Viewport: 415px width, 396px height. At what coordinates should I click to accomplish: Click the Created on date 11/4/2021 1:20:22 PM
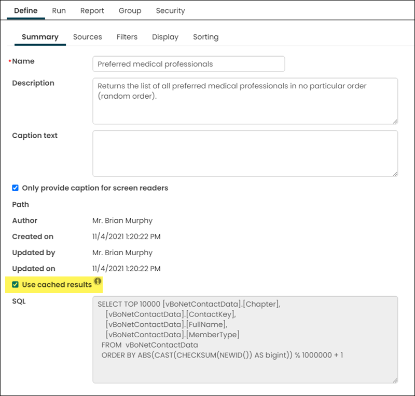tap(126, 236)
